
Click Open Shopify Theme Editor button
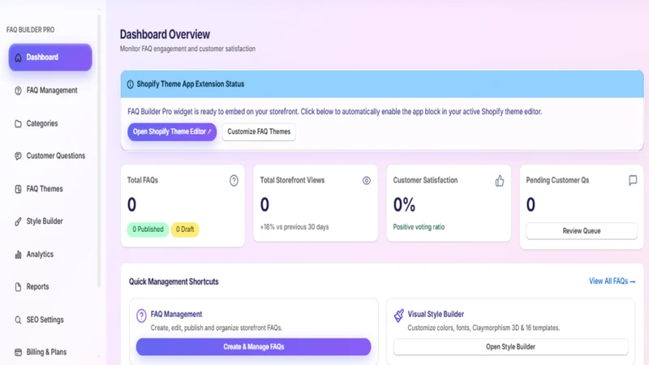pyautogui.click(x=172, y=131)
